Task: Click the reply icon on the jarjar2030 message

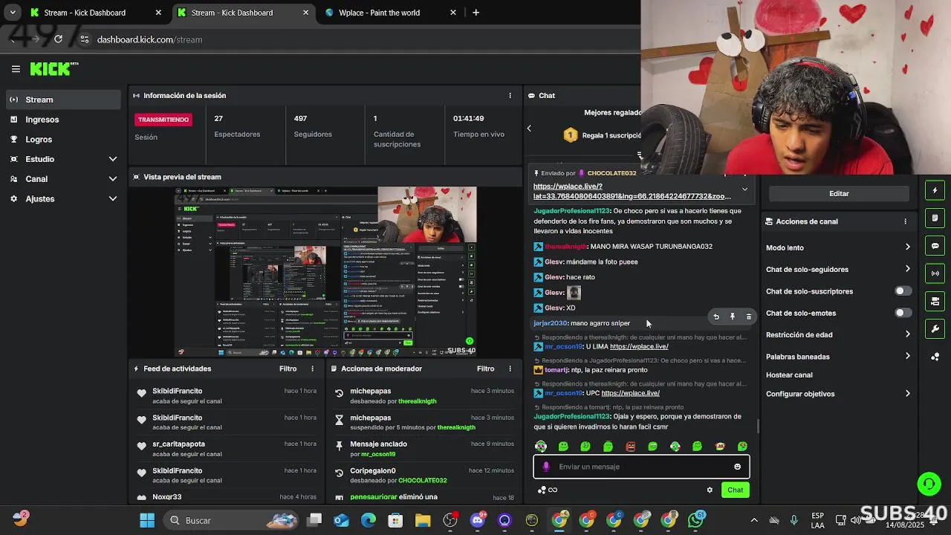Action: tap(716, 317)
